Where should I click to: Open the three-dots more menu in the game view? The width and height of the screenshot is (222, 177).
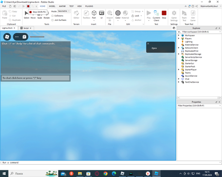pos(17,37)
